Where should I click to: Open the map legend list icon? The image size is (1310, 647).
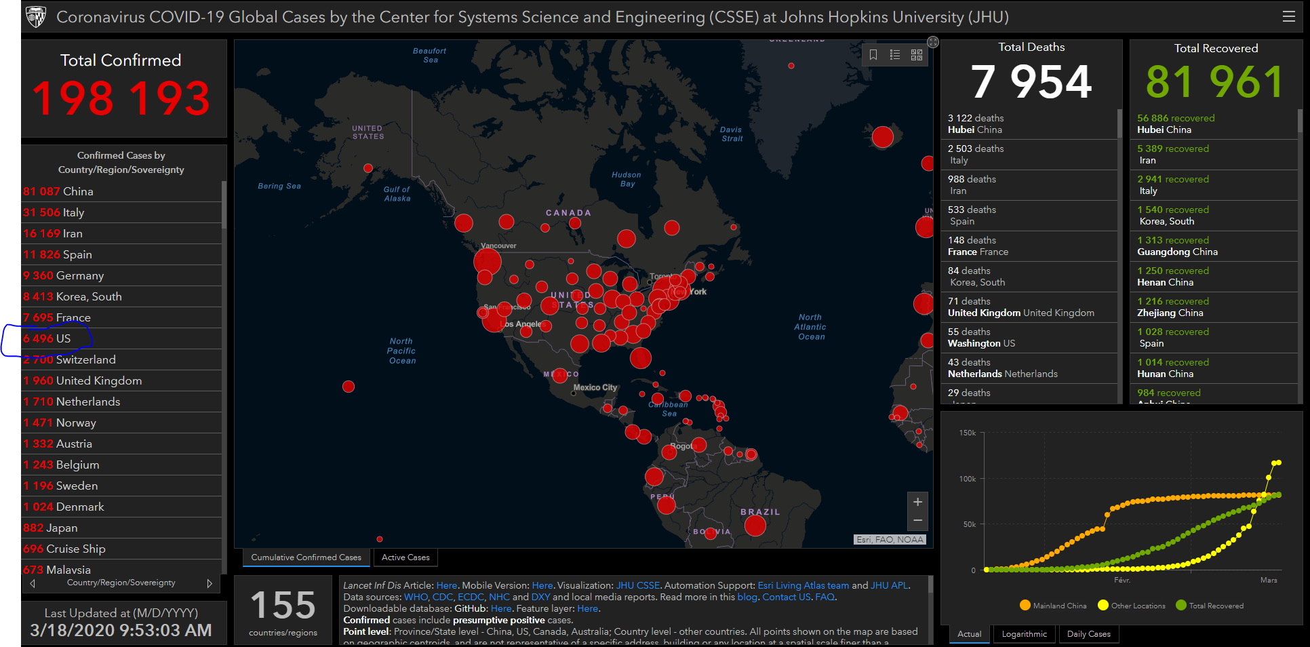895,55
